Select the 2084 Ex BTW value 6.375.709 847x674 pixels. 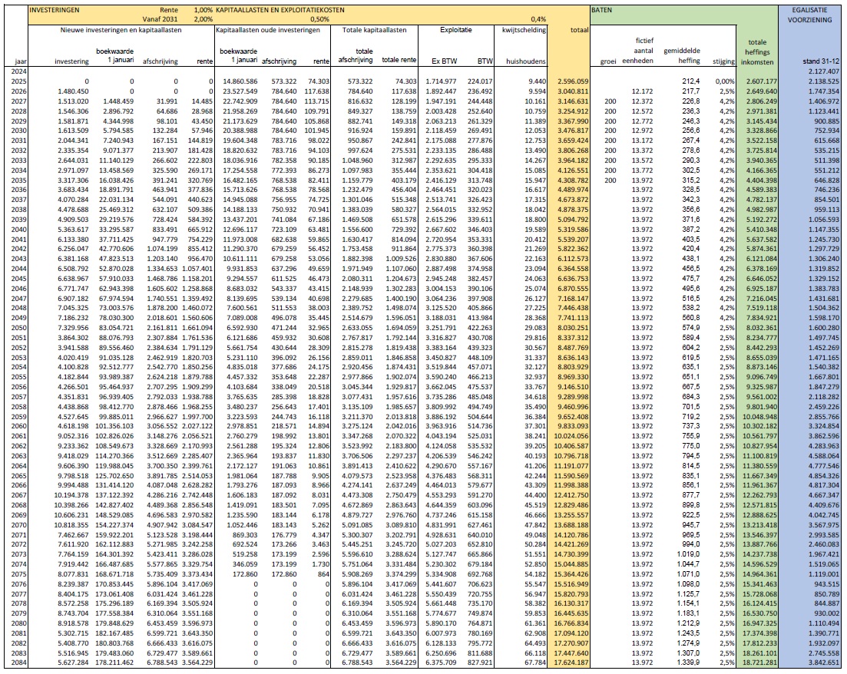pyautogui.click(x=442, y=662)
